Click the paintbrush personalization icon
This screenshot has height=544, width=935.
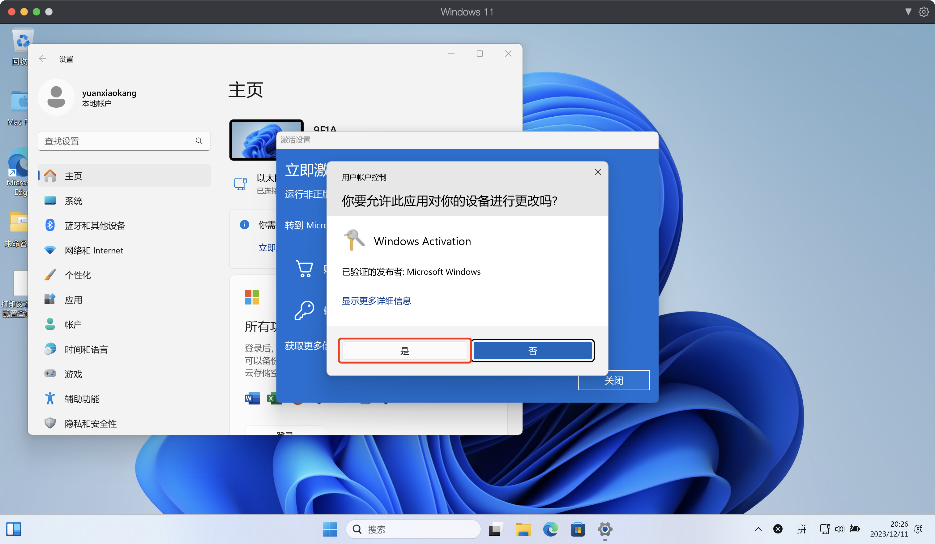click(x=50, y=275)
